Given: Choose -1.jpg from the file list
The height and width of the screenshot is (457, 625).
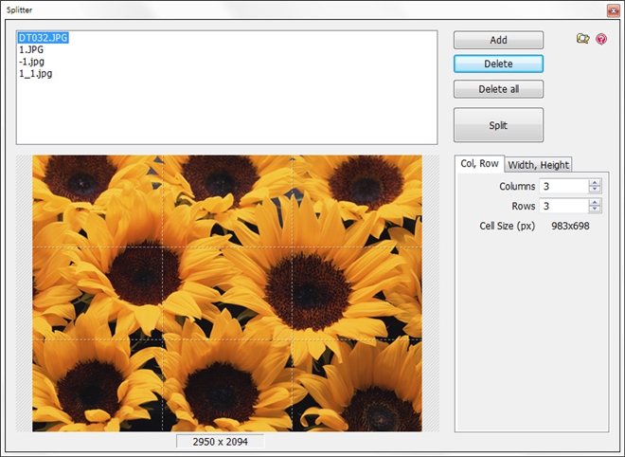Looking at the screenshot, I should click(31, 62).
